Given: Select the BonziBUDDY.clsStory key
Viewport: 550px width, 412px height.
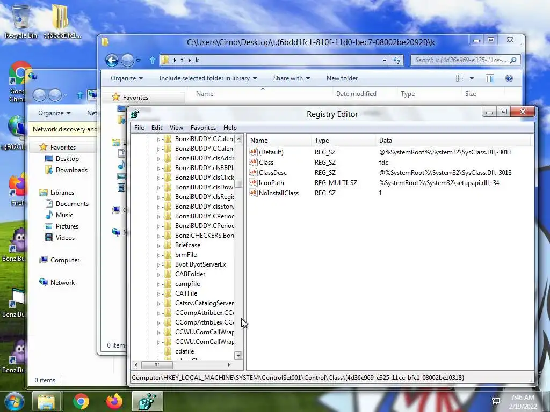Looking at the screenshot, I should click(x=204, y=207).
